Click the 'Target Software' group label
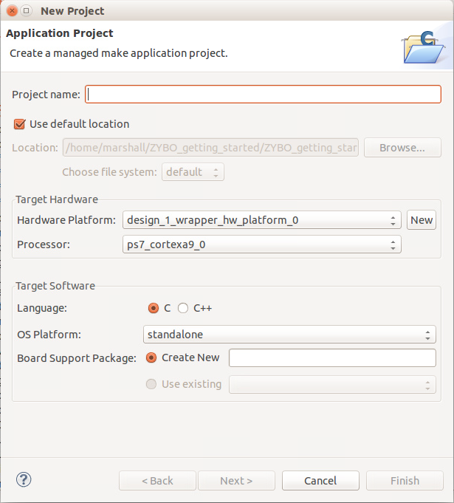 pyautogui.click(x=55, y=286)
